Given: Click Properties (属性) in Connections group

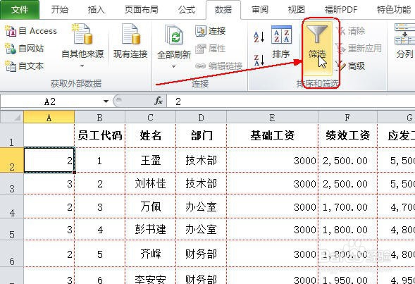Looking at the screenshot, I should coord(211,49).
